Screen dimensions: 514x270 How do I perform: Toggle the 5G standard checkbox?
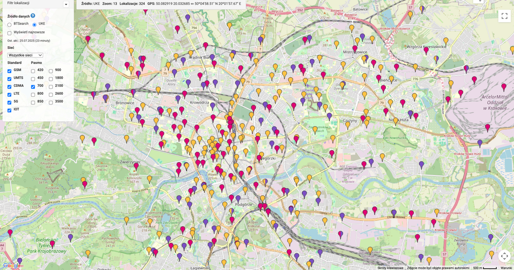9,102
